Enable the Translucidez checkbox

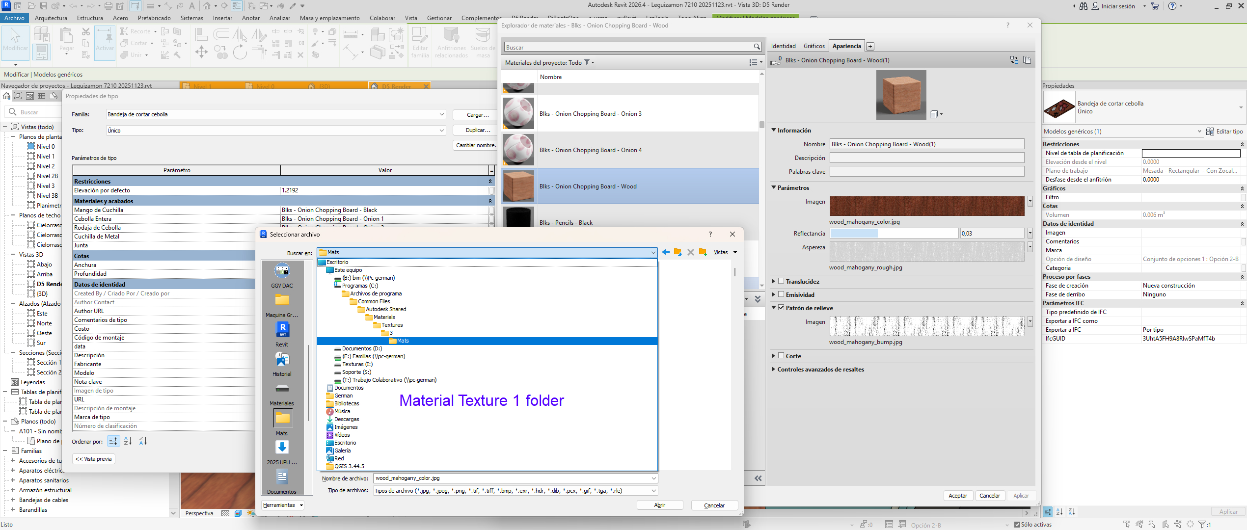tap(781, 281)
